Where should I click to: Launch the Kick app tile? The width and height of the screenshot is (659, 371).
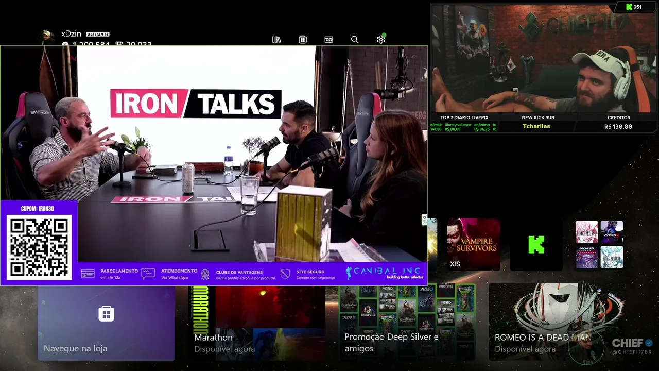tap(536, 245)
